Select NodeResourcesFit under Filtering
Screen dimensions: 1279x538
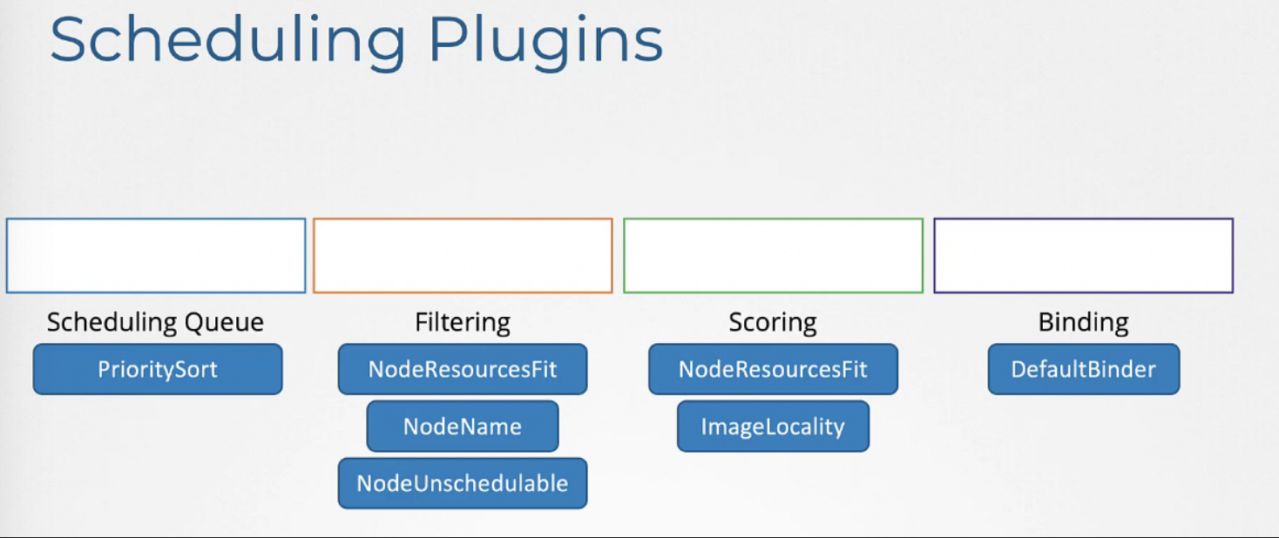(x=463, y=369)
